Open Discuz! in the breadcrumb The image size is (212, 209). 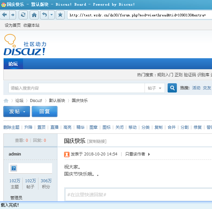36,101
